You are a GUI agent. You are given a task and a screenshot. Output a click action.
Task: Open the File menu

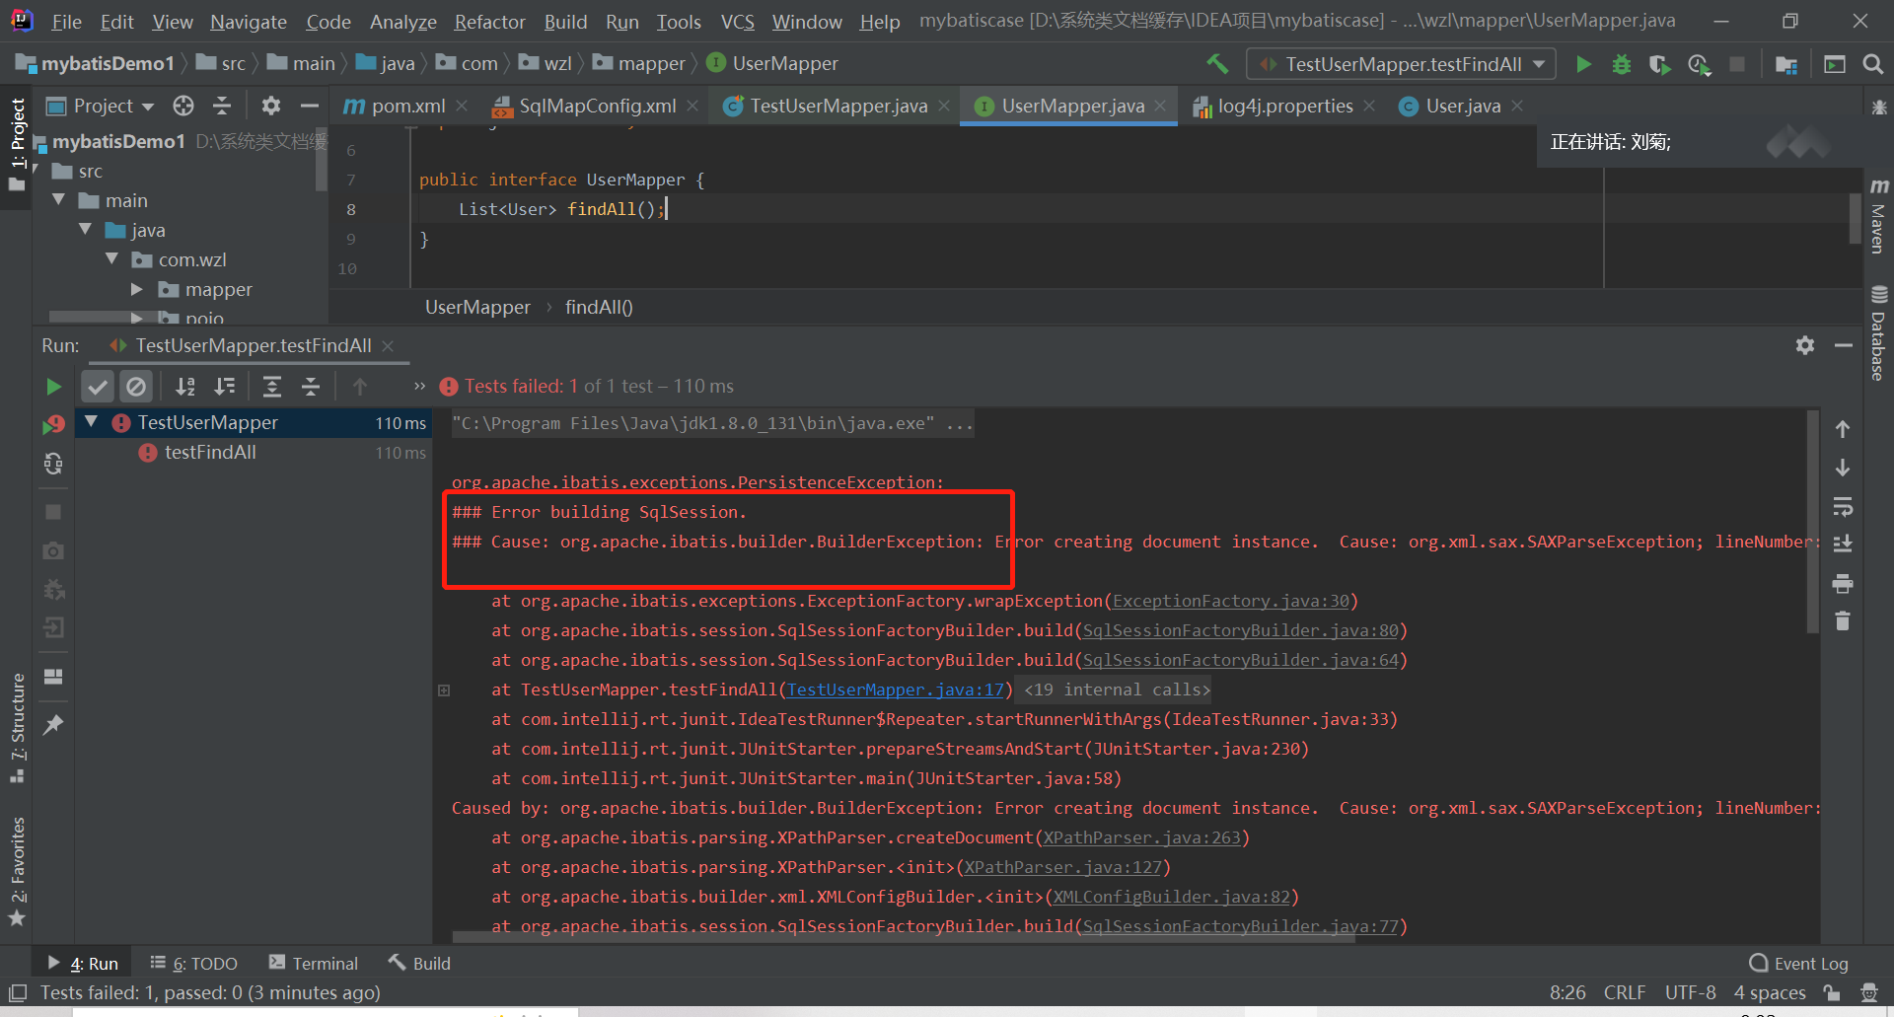coord(66,22)
